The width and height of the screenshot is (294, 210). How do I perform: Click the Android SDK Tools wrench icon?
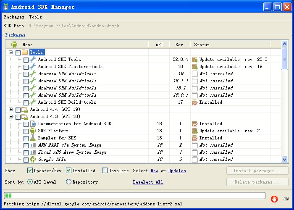pos(33,59)
